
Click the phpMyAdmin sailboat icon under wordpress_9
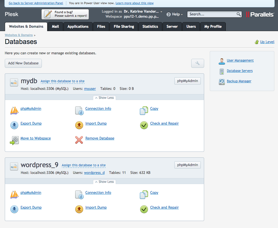pyautogui.click(x=14, y=195)
